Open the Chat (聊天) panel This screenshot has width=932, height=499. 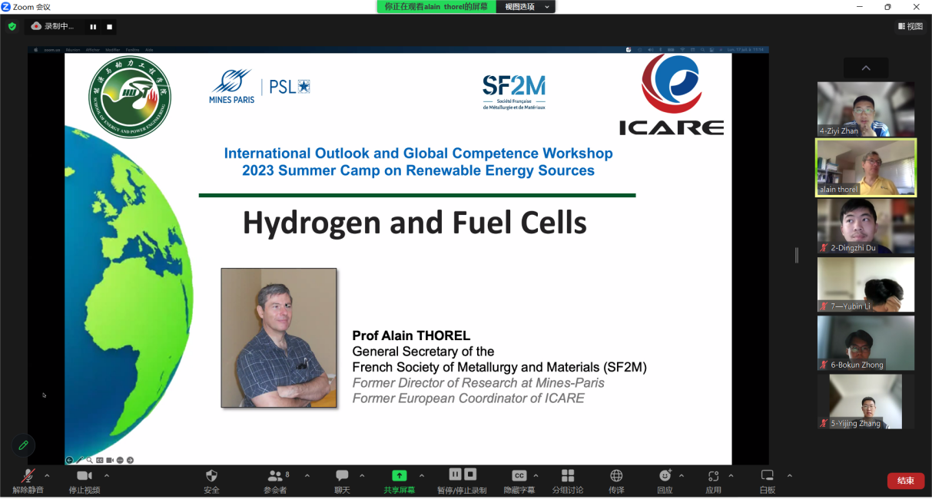point(342,477)
